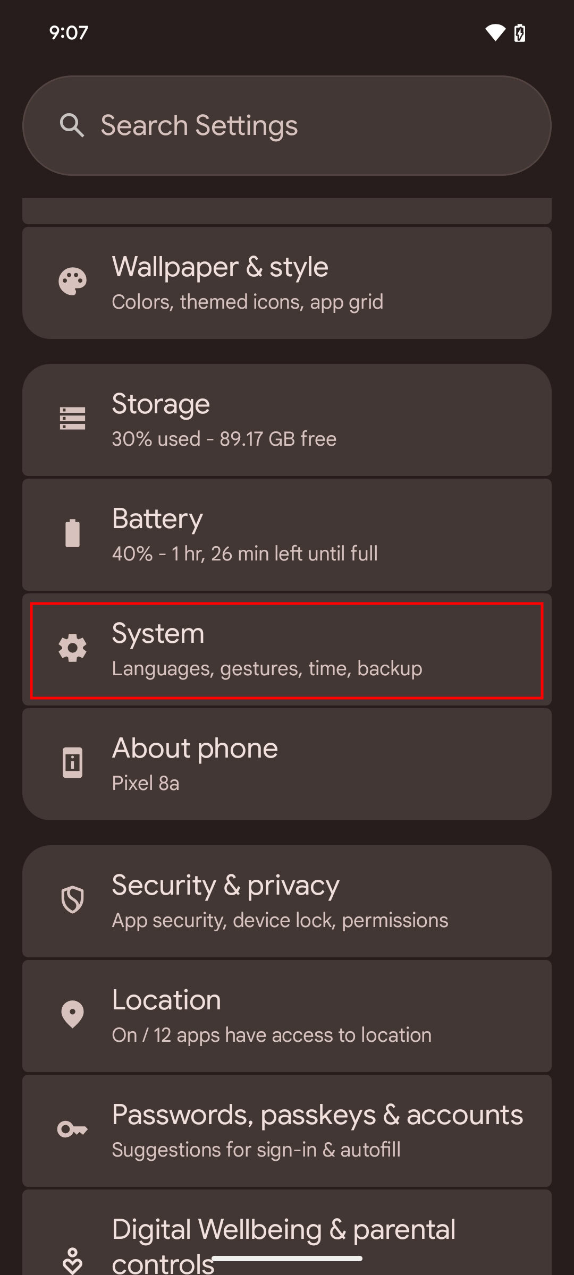The height and width of the screenshot is (1275, 574).
Task: Tap the Wallpaper & style palette icon
Action: 72,282
